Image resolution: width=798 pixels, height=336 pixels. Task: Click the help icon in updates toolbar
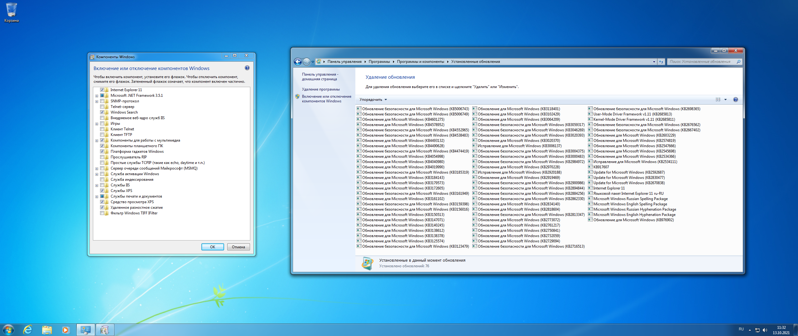pos(736,100)
